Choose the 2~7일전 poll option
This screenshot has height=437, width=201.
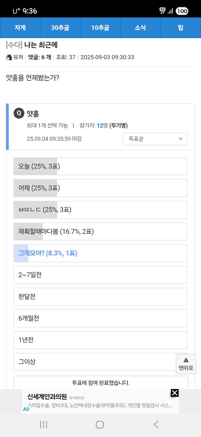pyautogui.click(x=100, y=275)
